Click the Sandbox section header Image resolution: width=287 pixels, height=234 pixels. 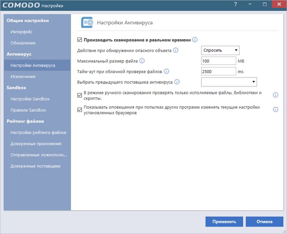(x=16, y=88)
